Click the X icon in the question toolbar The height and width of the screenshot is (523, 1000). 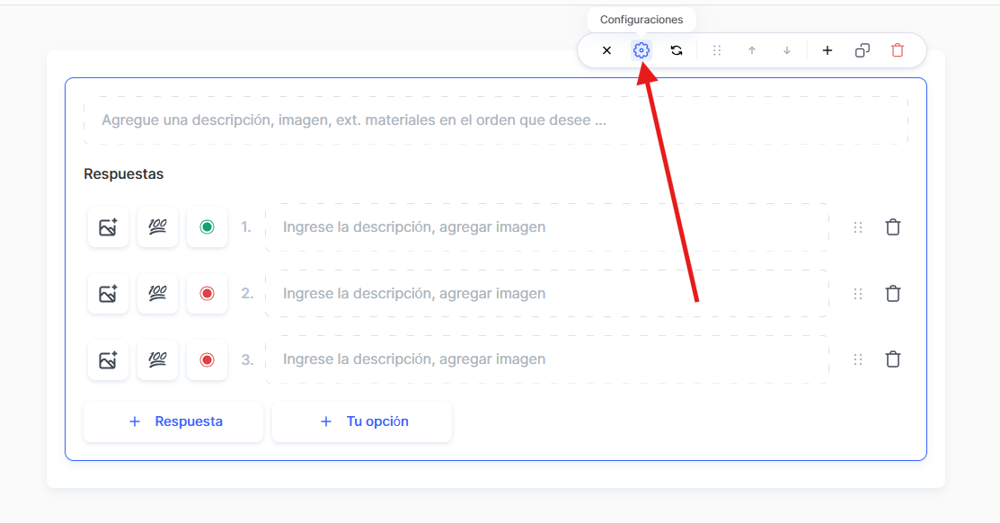tap(606, 50)
